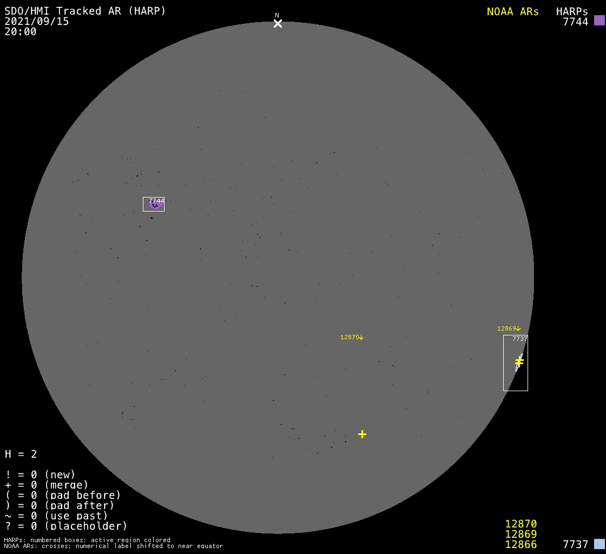This screenshot has width=606, height=554.
Task: Click the 12870 arrow label on the disk
Action: (352, 337)
